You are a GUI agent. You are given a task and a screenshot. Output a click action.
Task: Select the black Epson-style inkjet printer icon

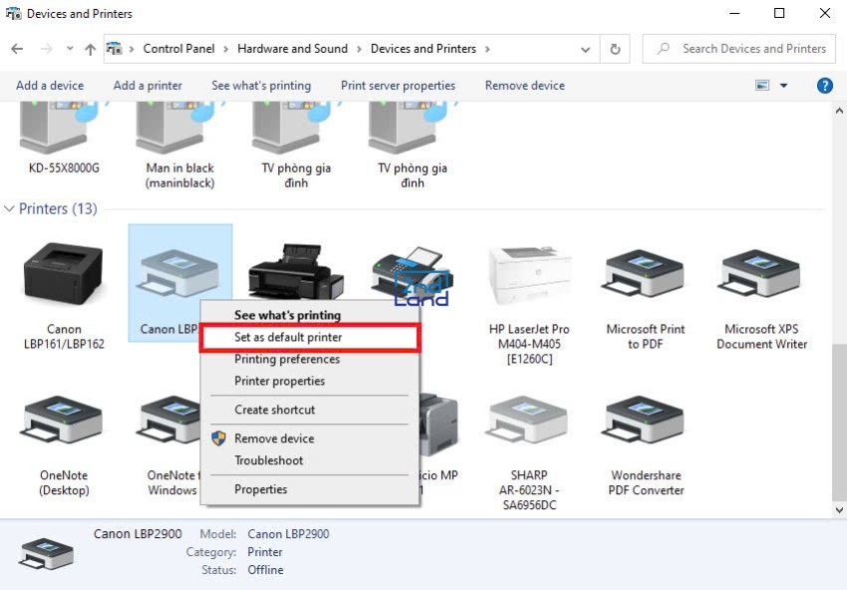point(296,271)
